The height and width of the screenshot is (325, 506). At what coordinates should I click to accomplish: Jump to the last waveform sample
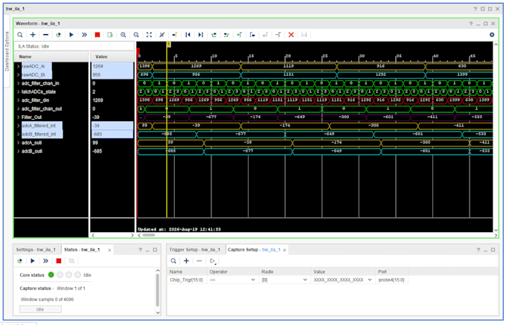coord(201,35)
